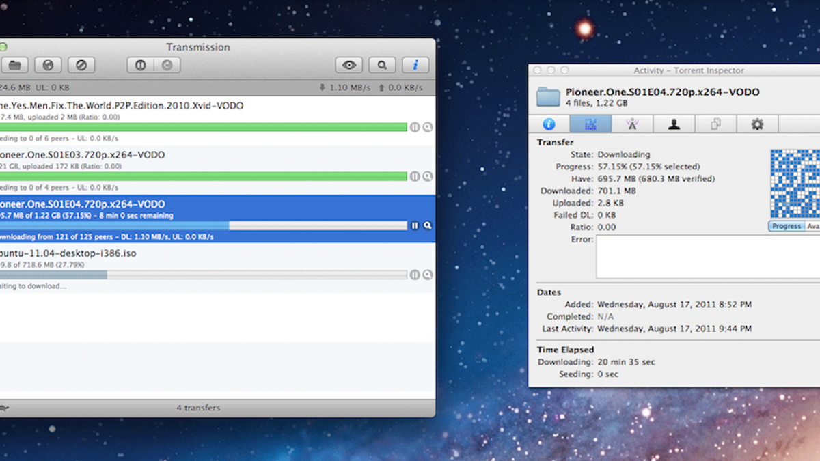
Task: Pause the Pioneer.One.S01E03 torrent
Action: [415, 176]
